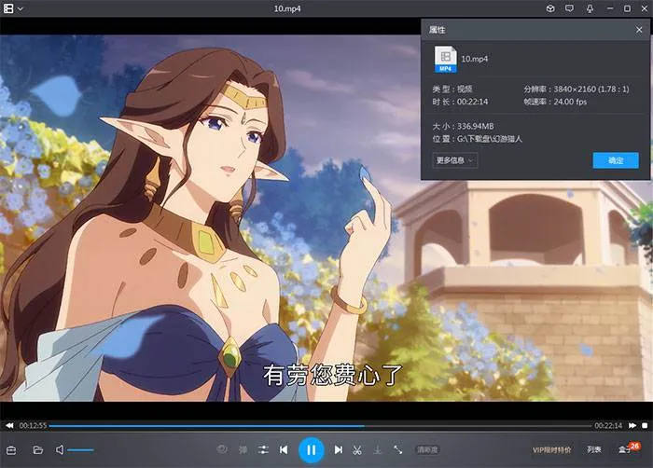The height and width of the screenshot is (468, 653).
Task: Pause playback with the blue button
Action: [311, 449]
